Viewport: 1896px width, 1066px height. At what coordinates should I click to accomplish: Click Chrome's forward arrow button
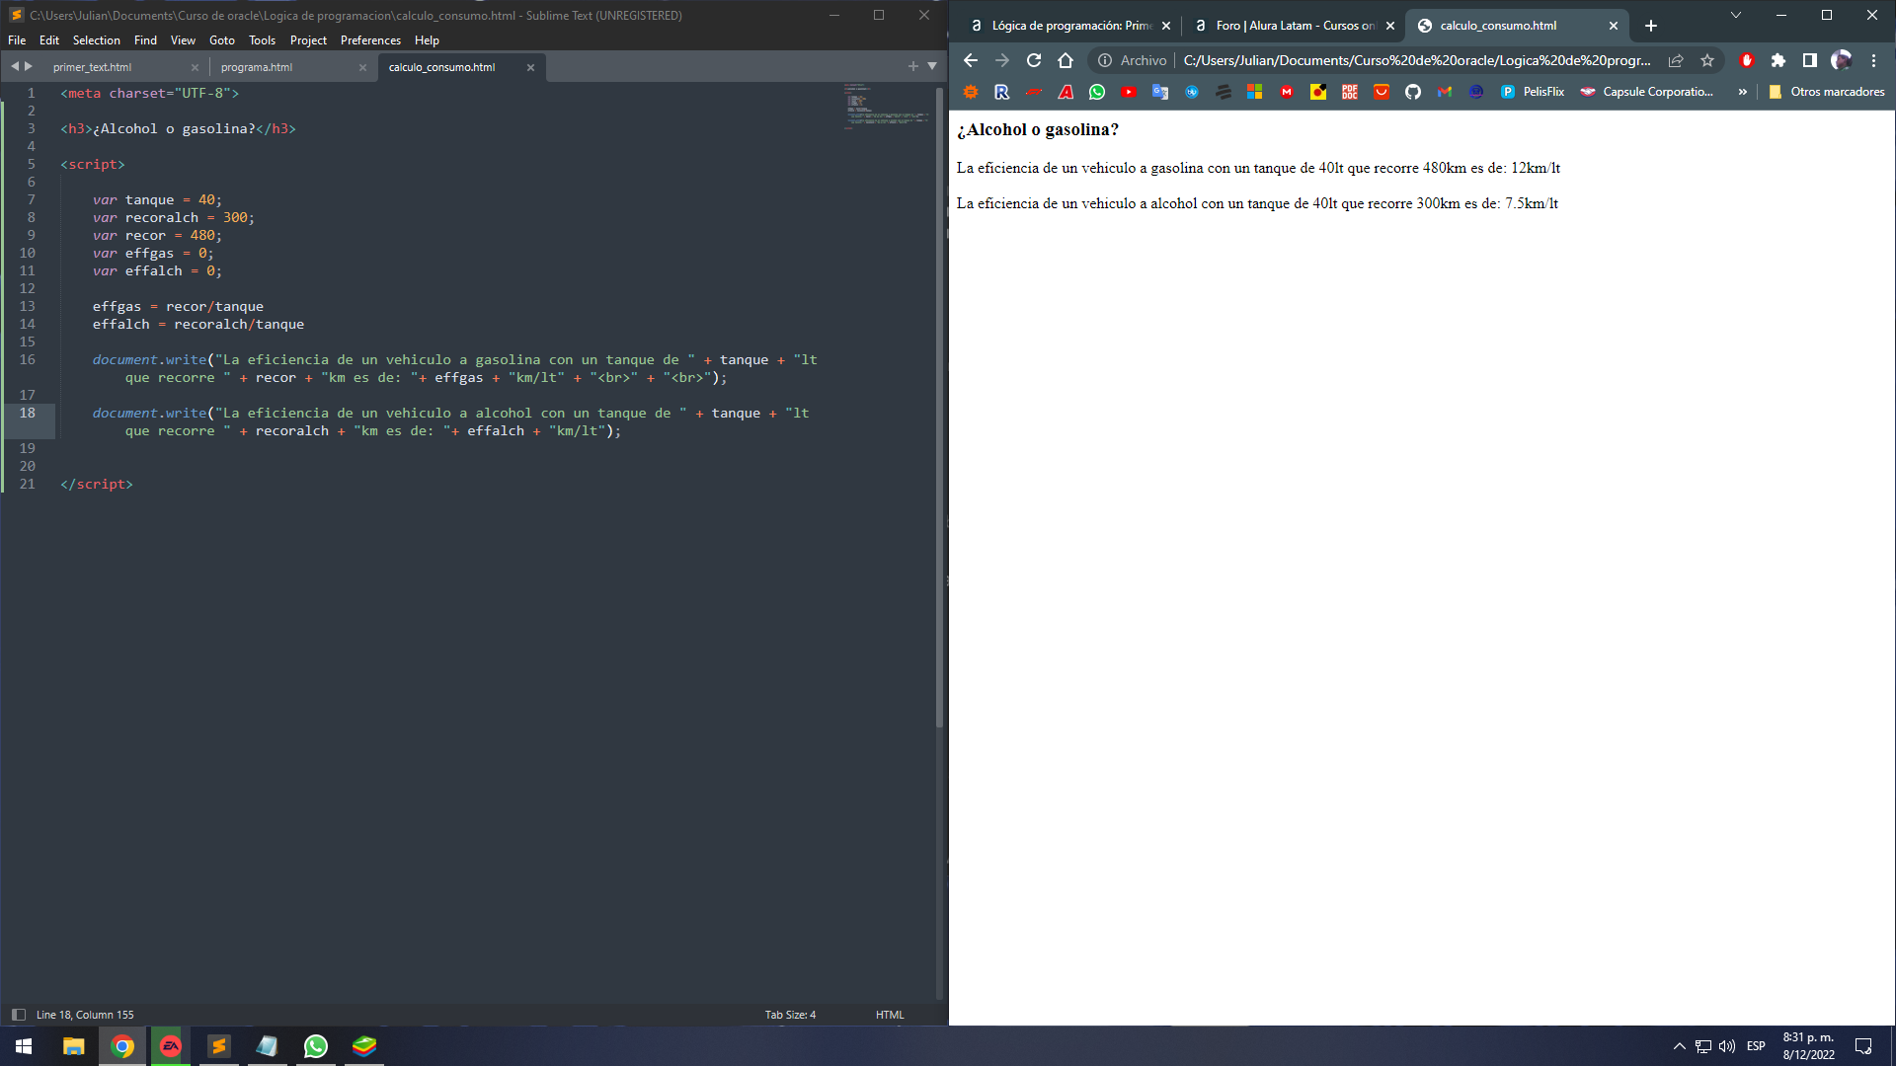[1002, 60]
